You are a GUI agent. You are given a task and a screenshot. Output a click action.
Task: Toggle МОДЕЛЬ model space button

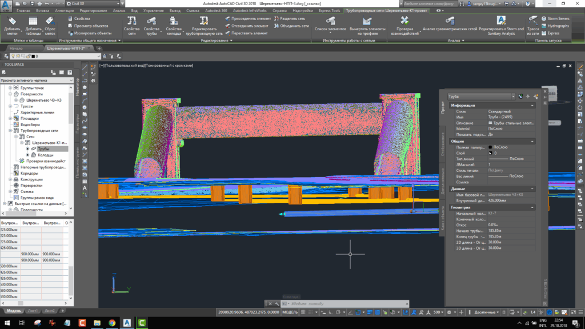pyautogui.click(x=290, y=312)
